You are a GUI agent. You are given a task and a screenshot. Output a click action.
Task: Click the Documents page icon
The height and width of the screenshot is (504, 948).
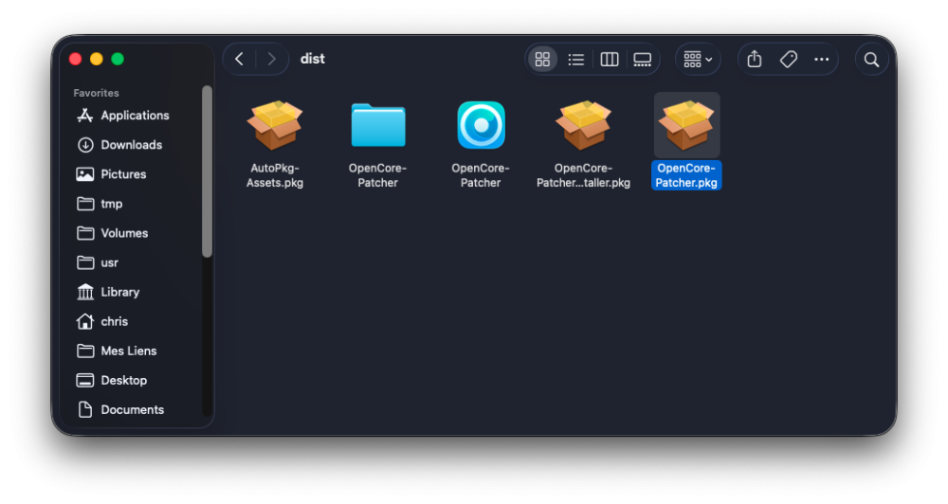pyautogui.click(x=85, y=409)
